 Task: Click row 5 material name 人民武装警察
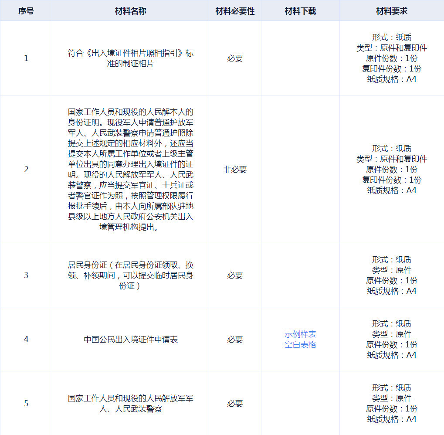pyautogui.click(x=130, y=404)
